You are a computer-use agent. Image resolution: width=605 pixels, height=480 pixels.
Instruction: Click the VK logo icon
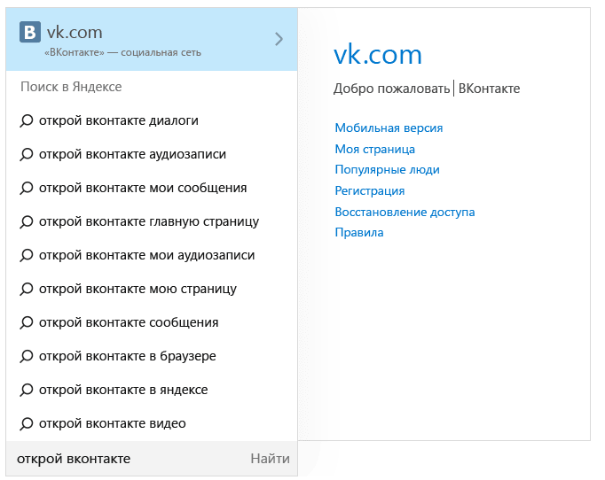click(30, 32)
